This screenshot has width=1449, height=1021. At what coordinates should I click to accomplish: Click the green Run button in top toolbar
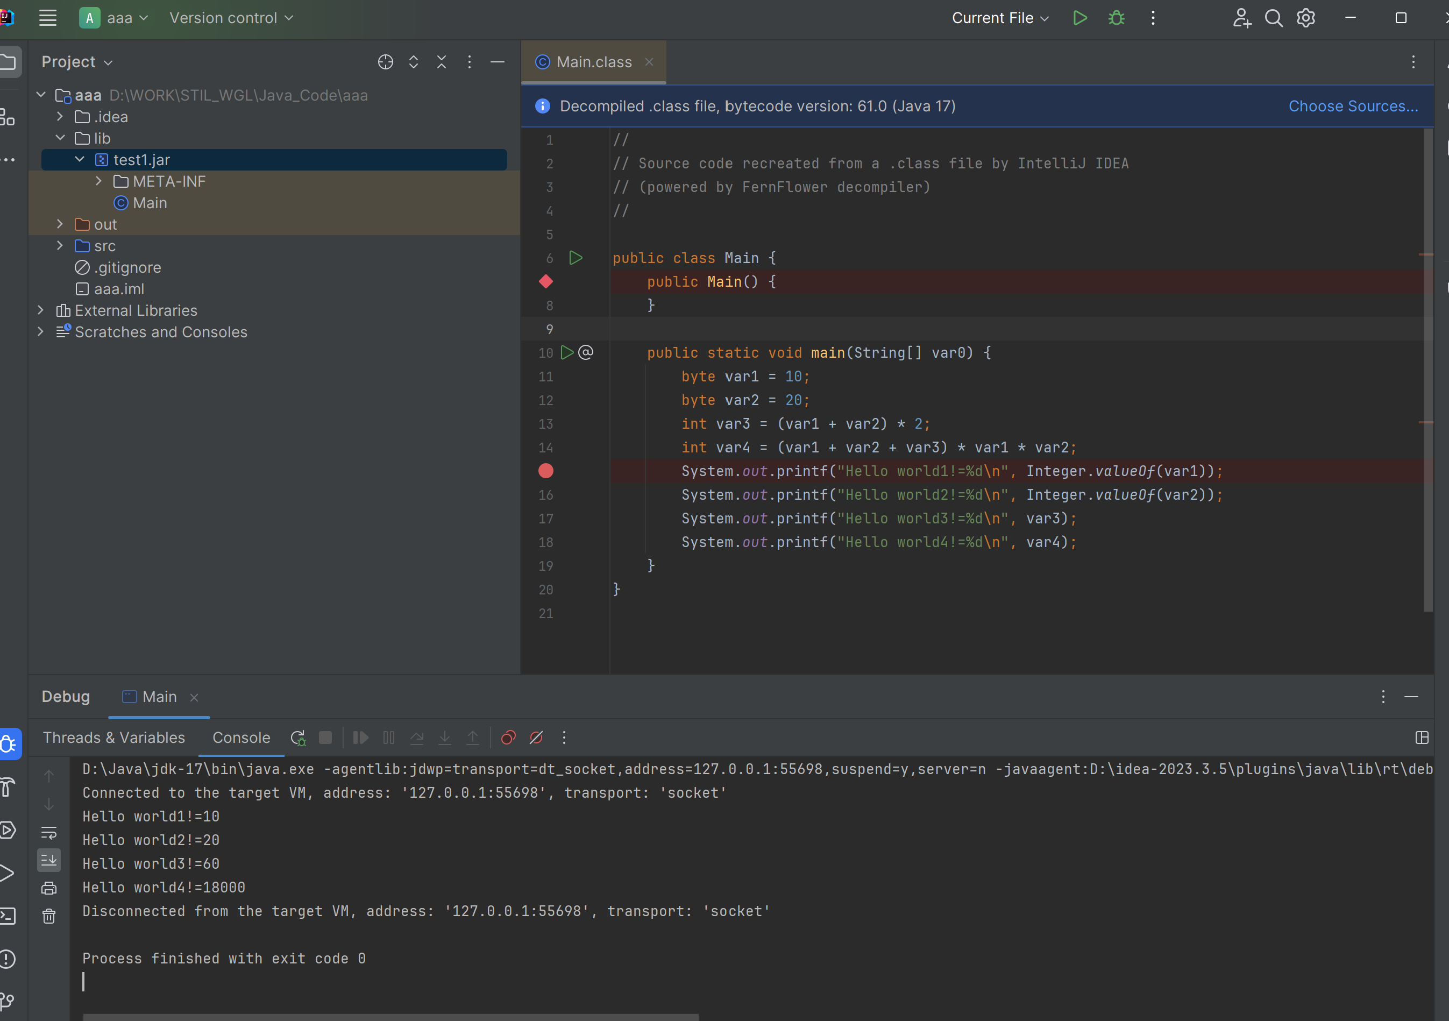point(1080,18)
